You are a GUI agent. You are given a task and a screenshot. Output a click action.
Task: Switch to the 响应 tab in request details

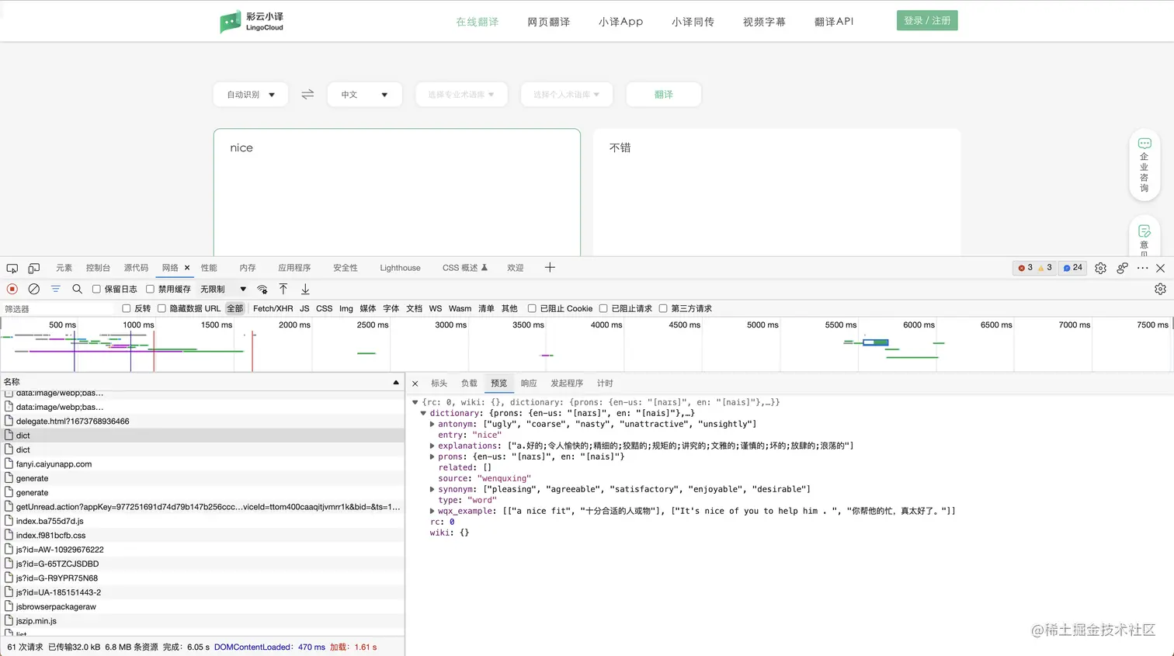coord(529,384)
